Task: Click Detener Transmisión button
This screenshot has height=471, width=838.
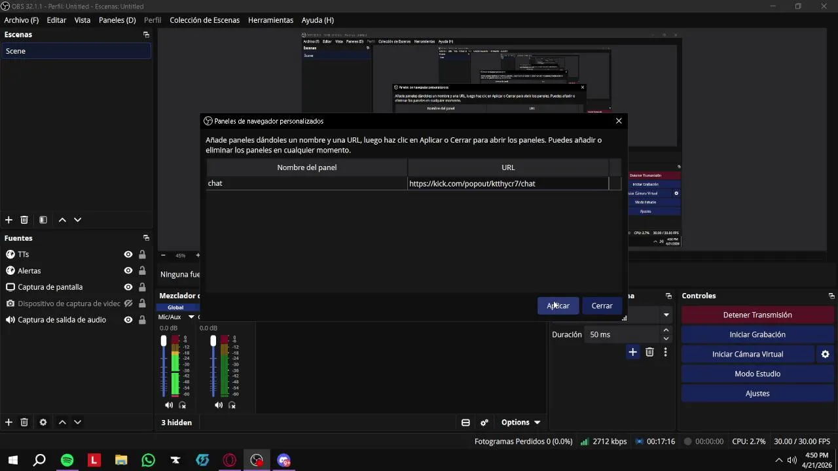Action: pyautogui.click(x=757, y=315)
